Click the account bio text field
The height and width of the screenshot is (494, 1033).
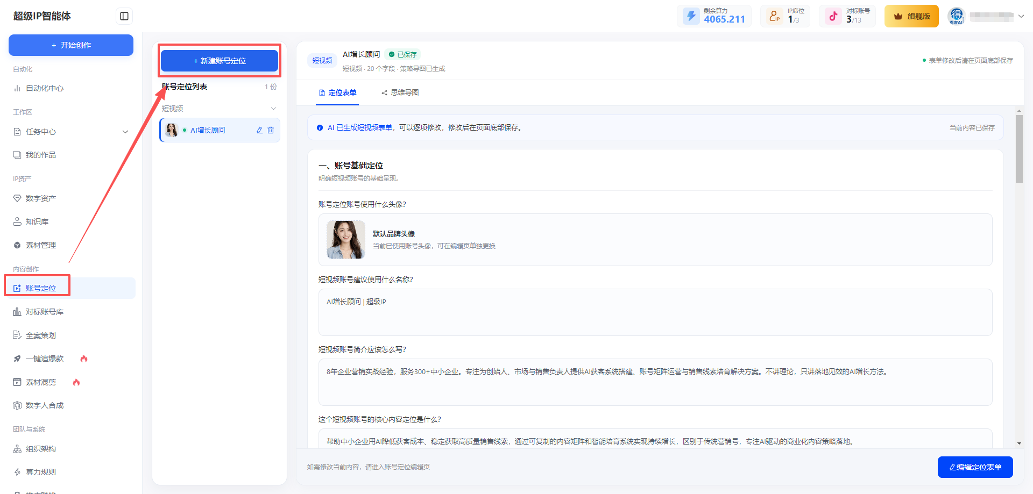pyautogui.click(x=655, y=382)
